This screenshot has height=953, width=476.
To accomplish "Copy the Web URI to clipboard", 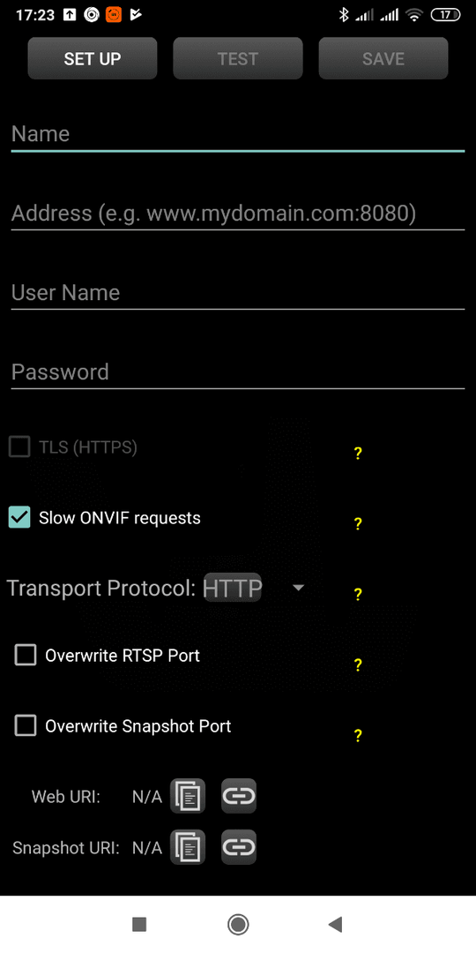I will tap(188, 796).
